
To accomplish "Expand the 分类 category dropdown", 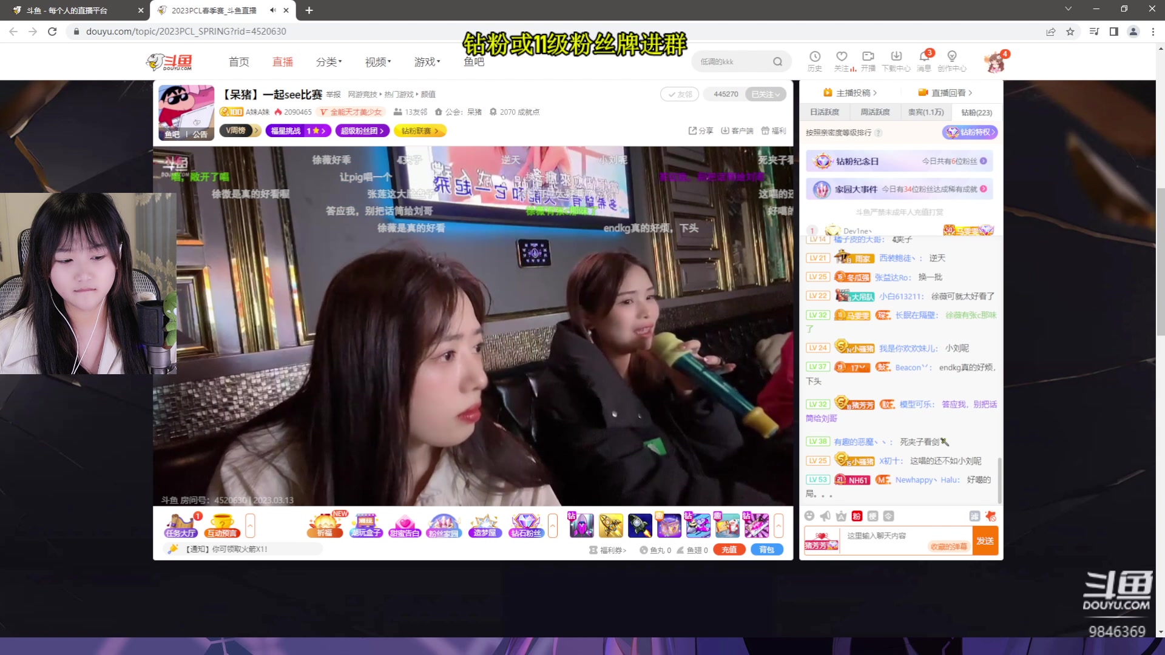I will [x=329, y=62].
